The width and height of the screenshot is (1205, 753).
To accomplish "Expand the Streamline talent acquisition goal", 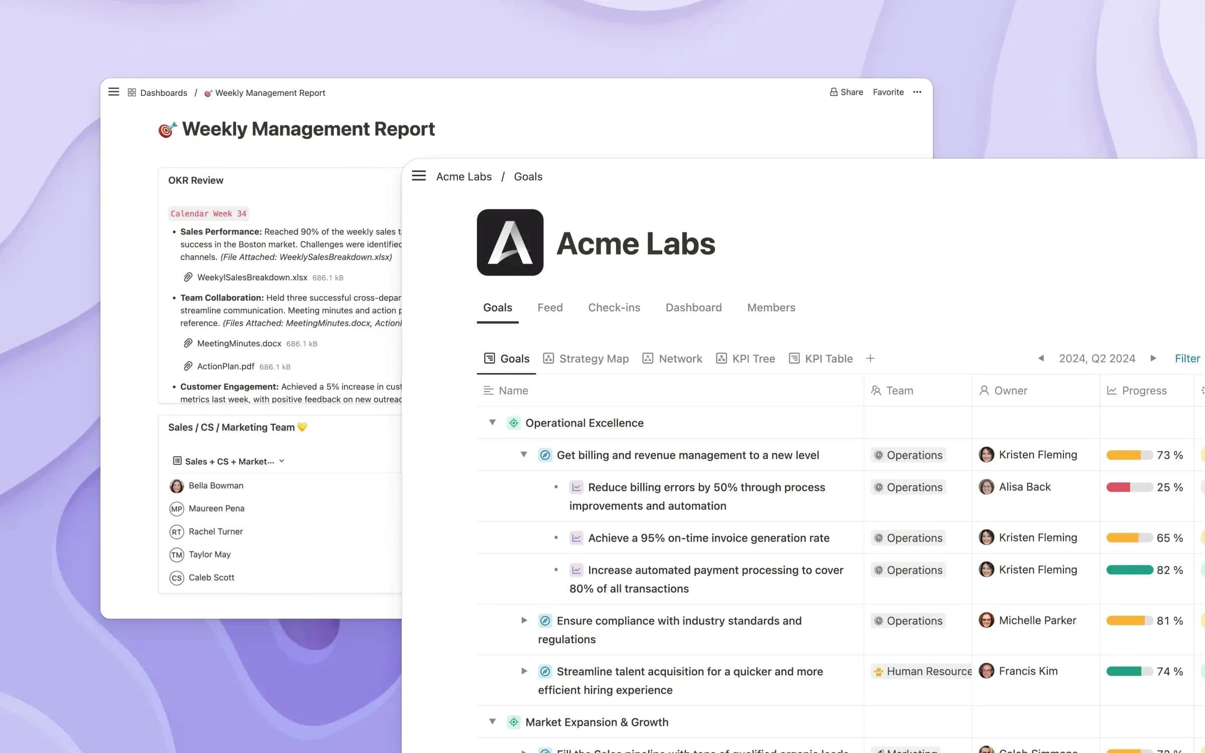I will [x=524, y=671].
